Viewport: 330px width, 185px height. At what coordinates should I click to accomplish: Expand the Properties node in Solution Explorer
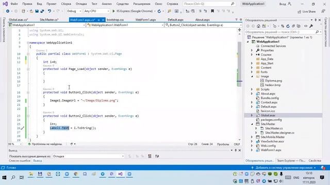pos(252,50)
